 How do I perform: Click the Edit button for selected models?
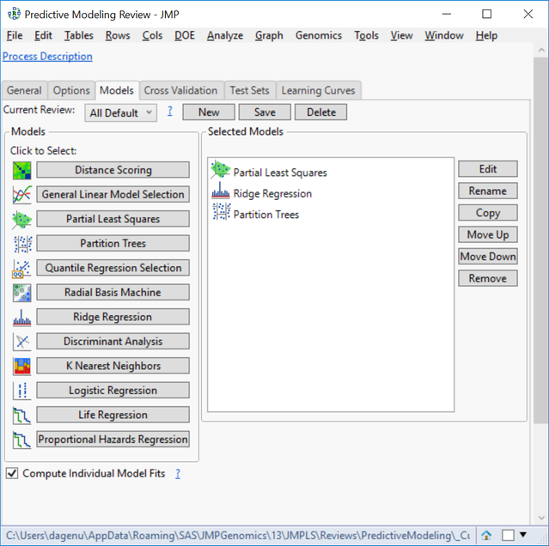tap(488, 169)
